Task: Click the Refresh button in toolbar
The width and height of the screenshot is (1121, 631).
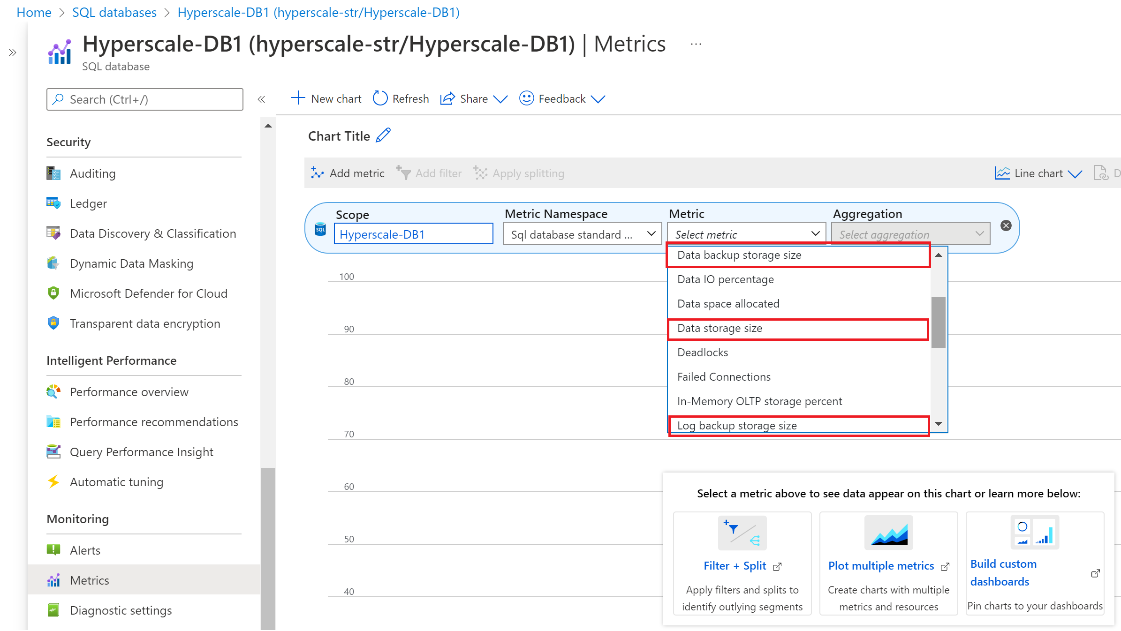Action: (x=401, y=98)
